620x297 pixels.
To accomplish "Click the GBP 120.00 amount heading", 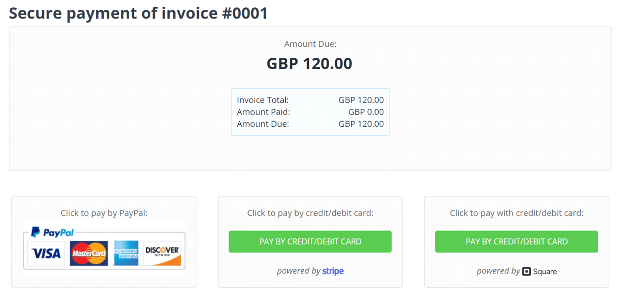I will pos(309,63).
